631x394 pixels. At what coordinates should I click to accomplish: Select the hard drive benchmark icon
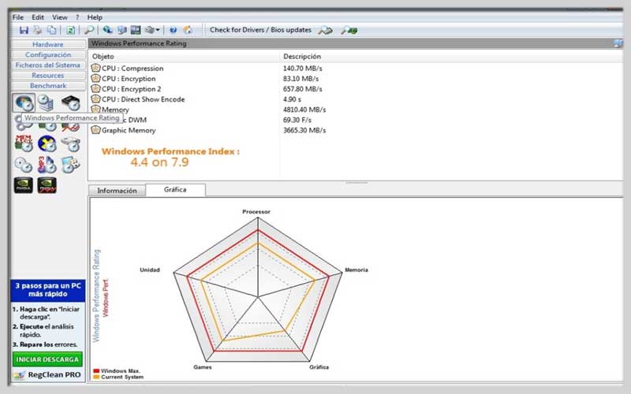[x=71, y=144]
